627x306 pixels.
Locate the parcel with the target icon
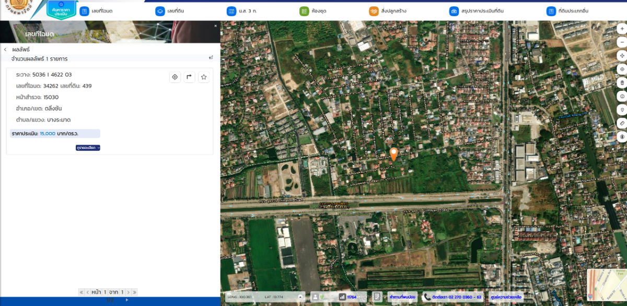pos(175,77)
